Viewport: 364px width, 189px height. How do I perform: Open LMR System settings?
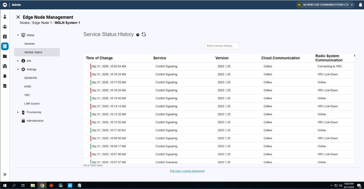click(x=32, y=103)
